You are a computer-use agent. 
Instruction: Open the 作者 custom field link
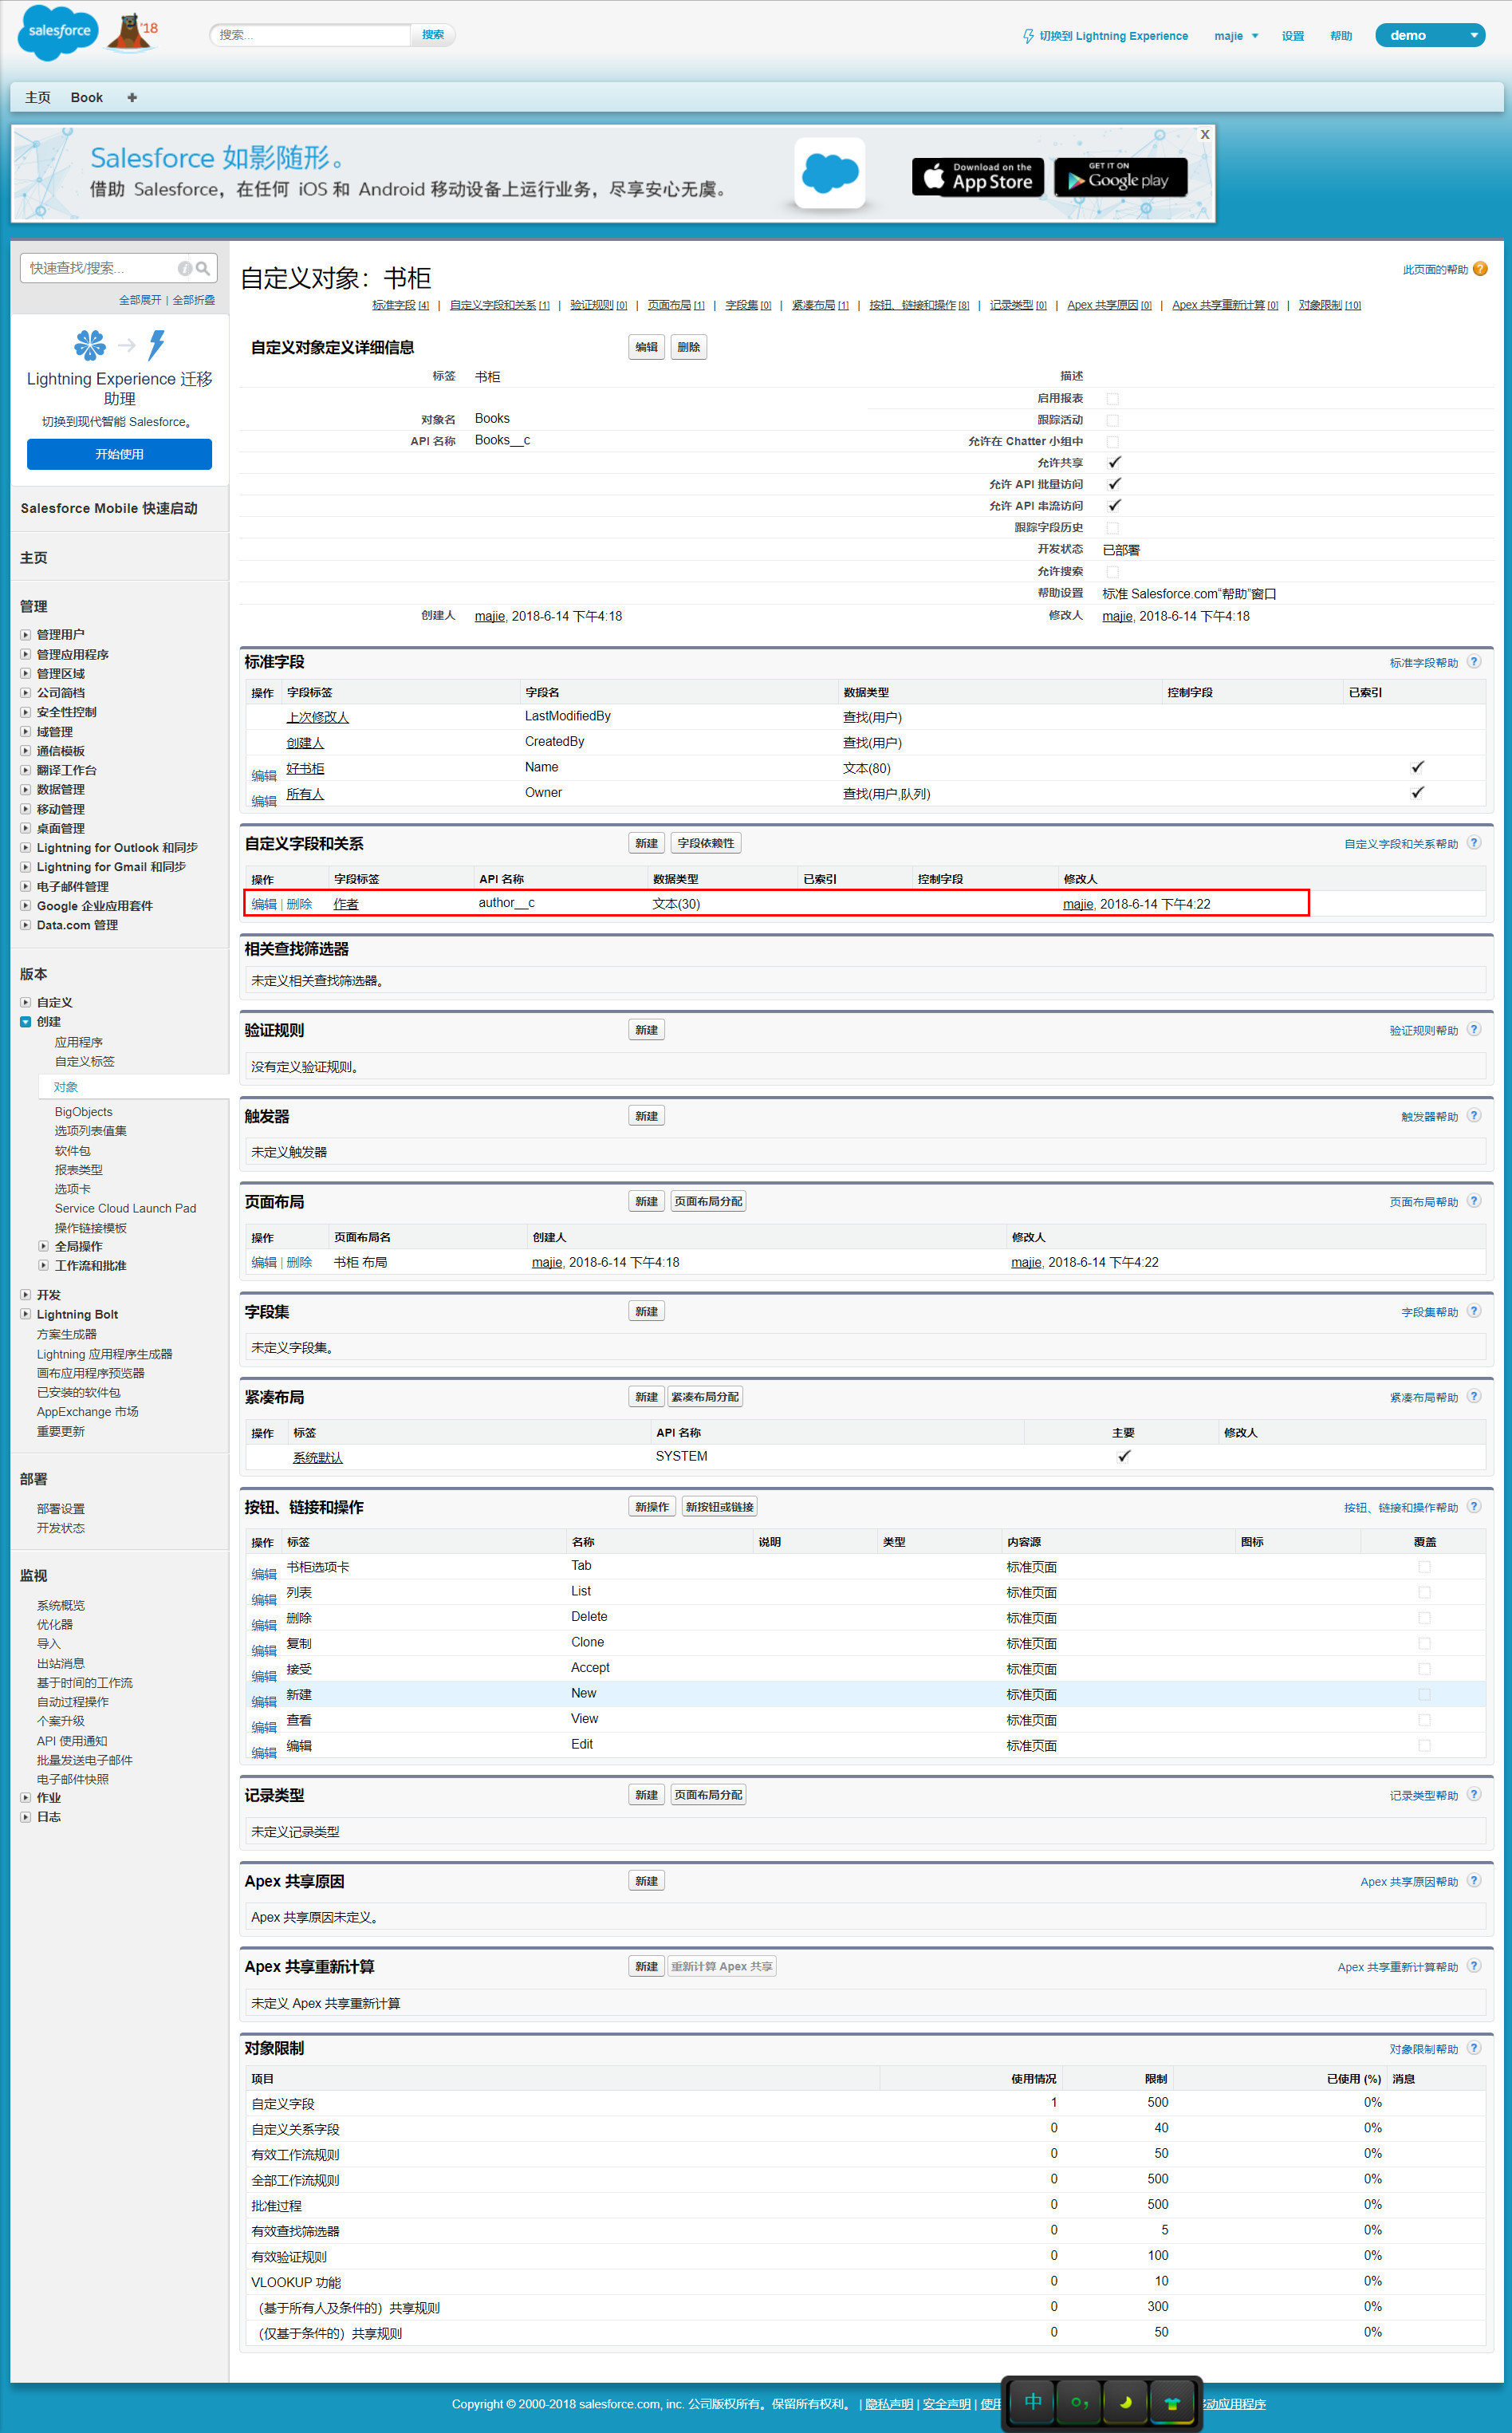pyautogui.click(x=346, y=904)
